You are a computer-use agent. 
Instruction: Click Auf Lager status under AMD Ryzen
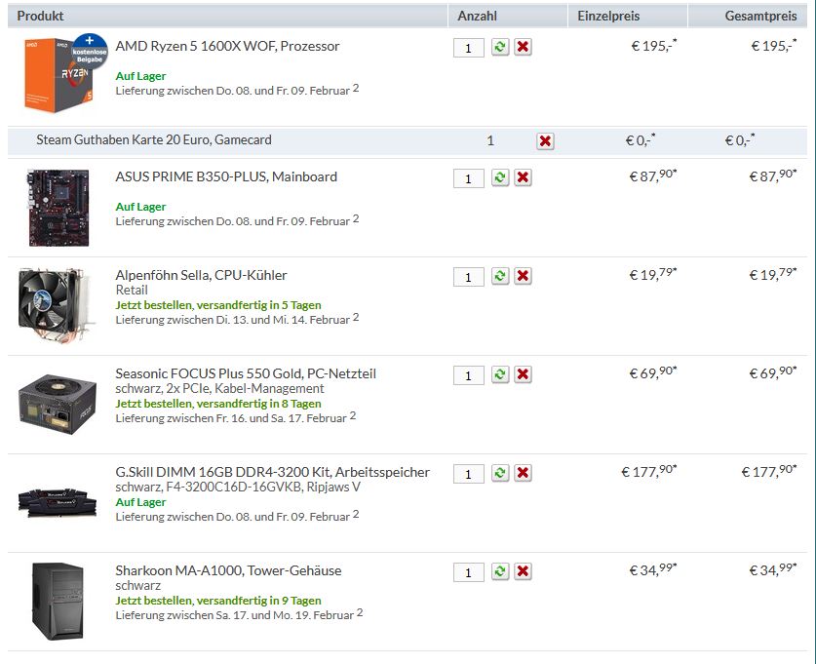(x=140, y=76)
